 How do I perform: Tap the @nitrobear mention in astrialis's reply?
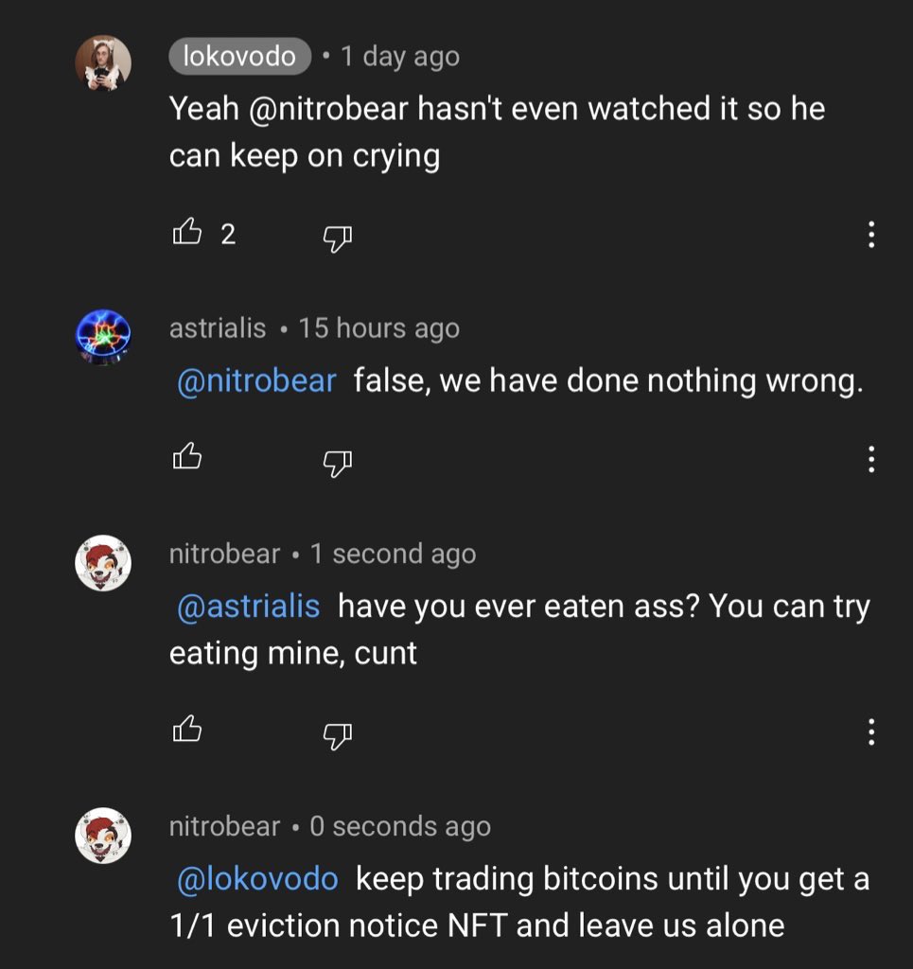coord(256,380)
